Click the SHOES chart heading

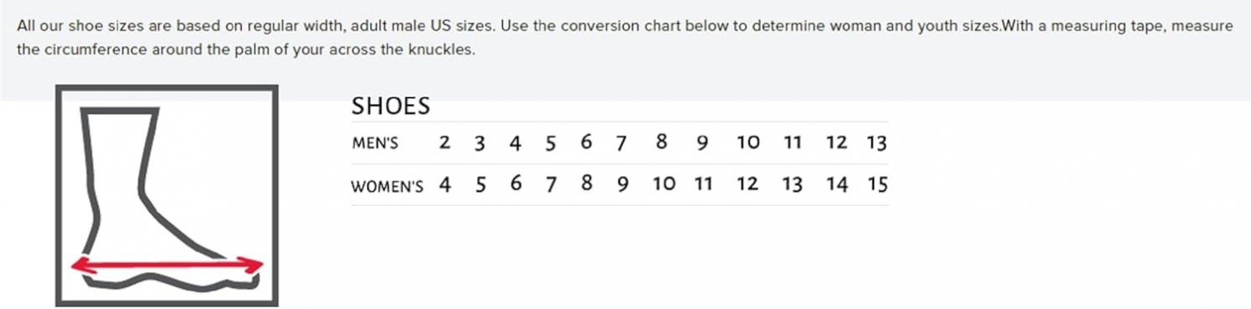390,106
